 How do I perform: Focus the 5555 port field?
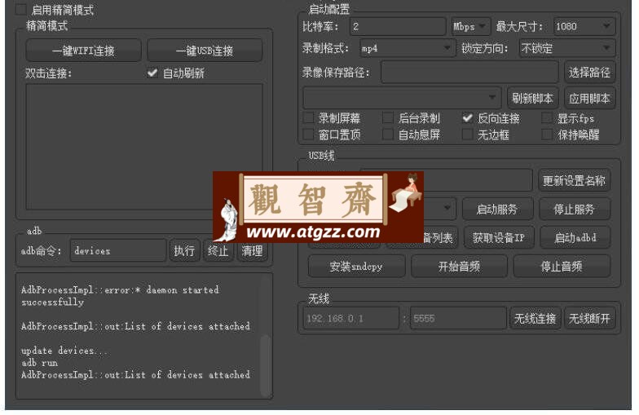coord(458,318)
